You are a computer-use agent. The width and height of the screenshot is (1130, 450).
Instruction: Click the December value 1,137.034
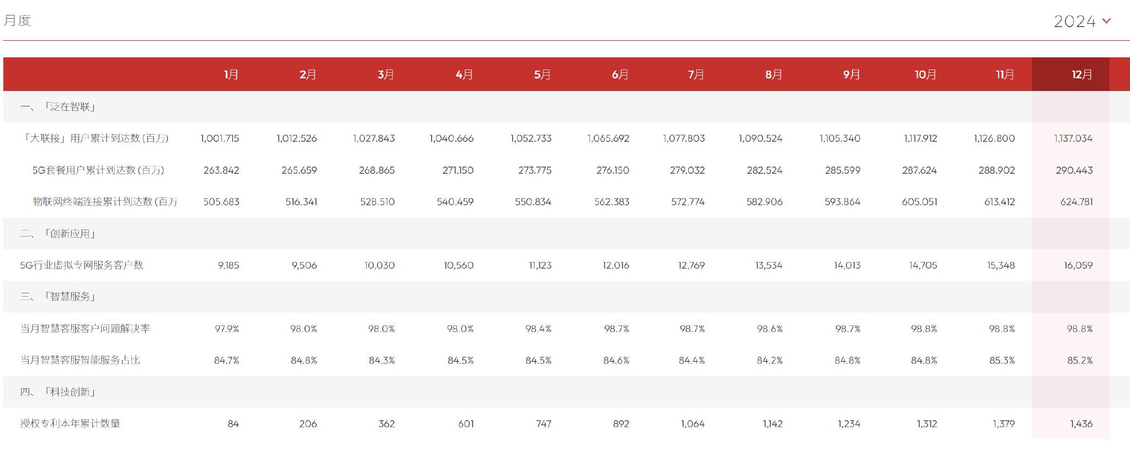(1073, 138)
